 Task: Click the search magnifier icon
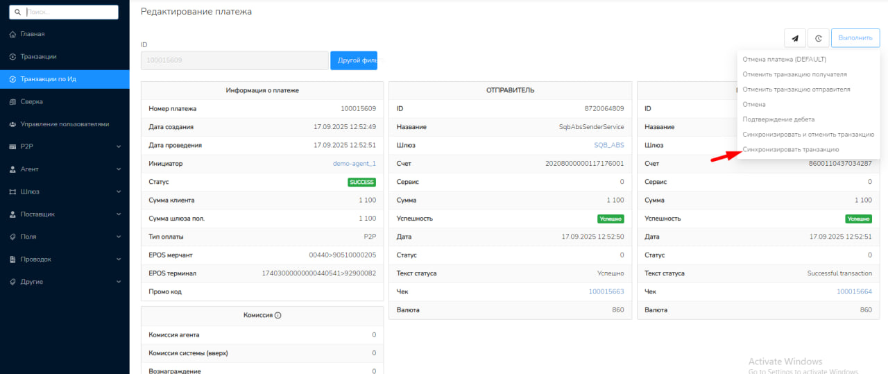point(18,12)
